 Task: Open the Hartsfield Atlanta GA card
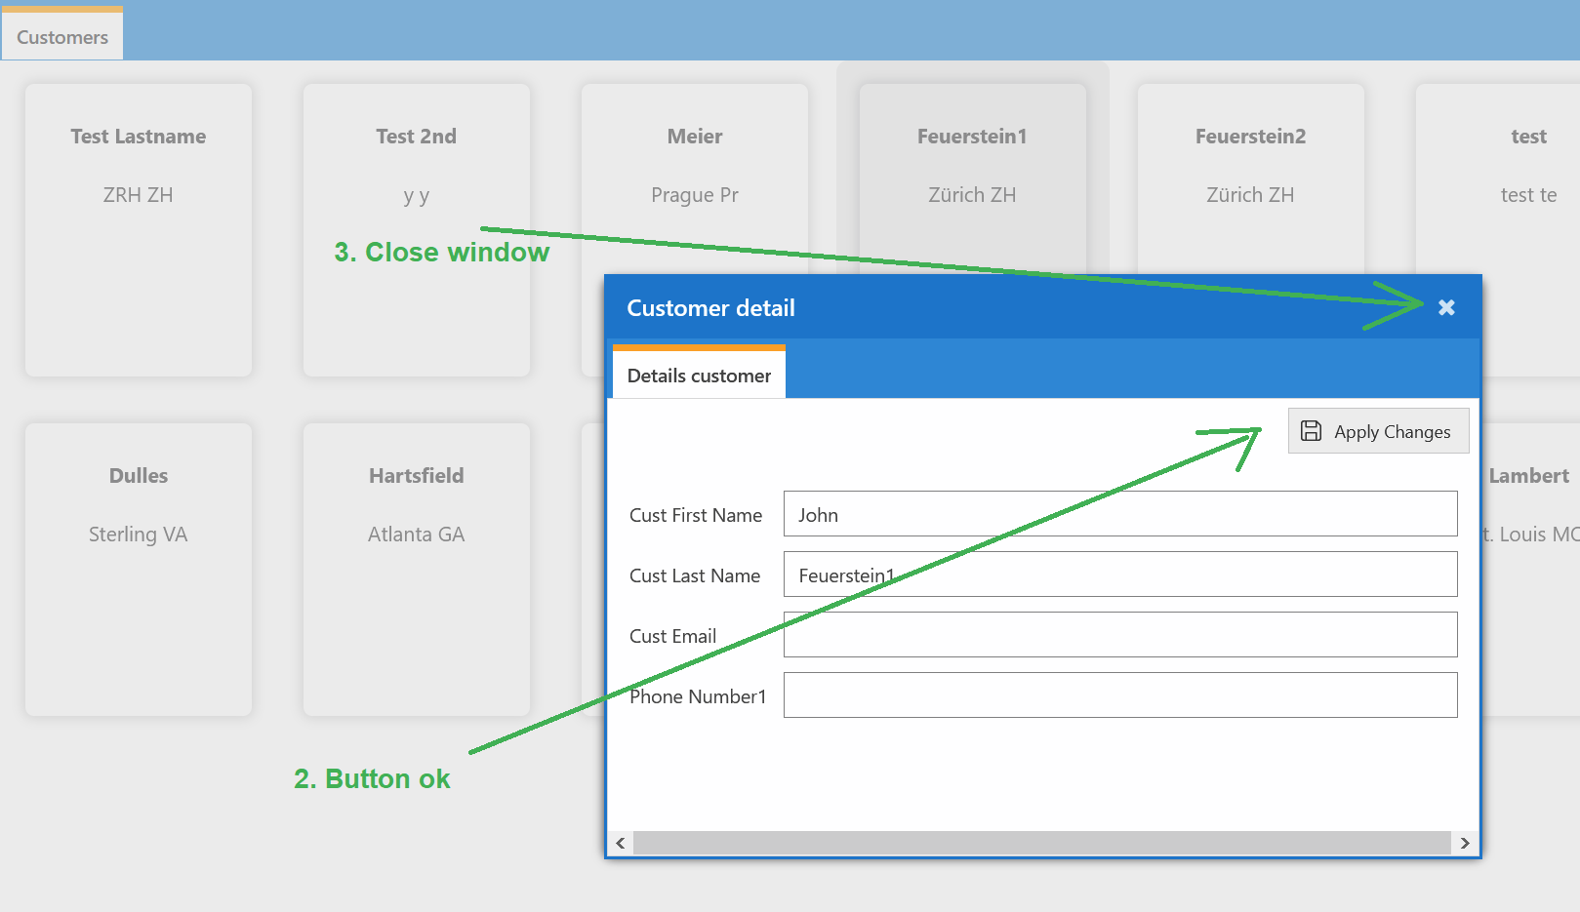coord(416,569)
